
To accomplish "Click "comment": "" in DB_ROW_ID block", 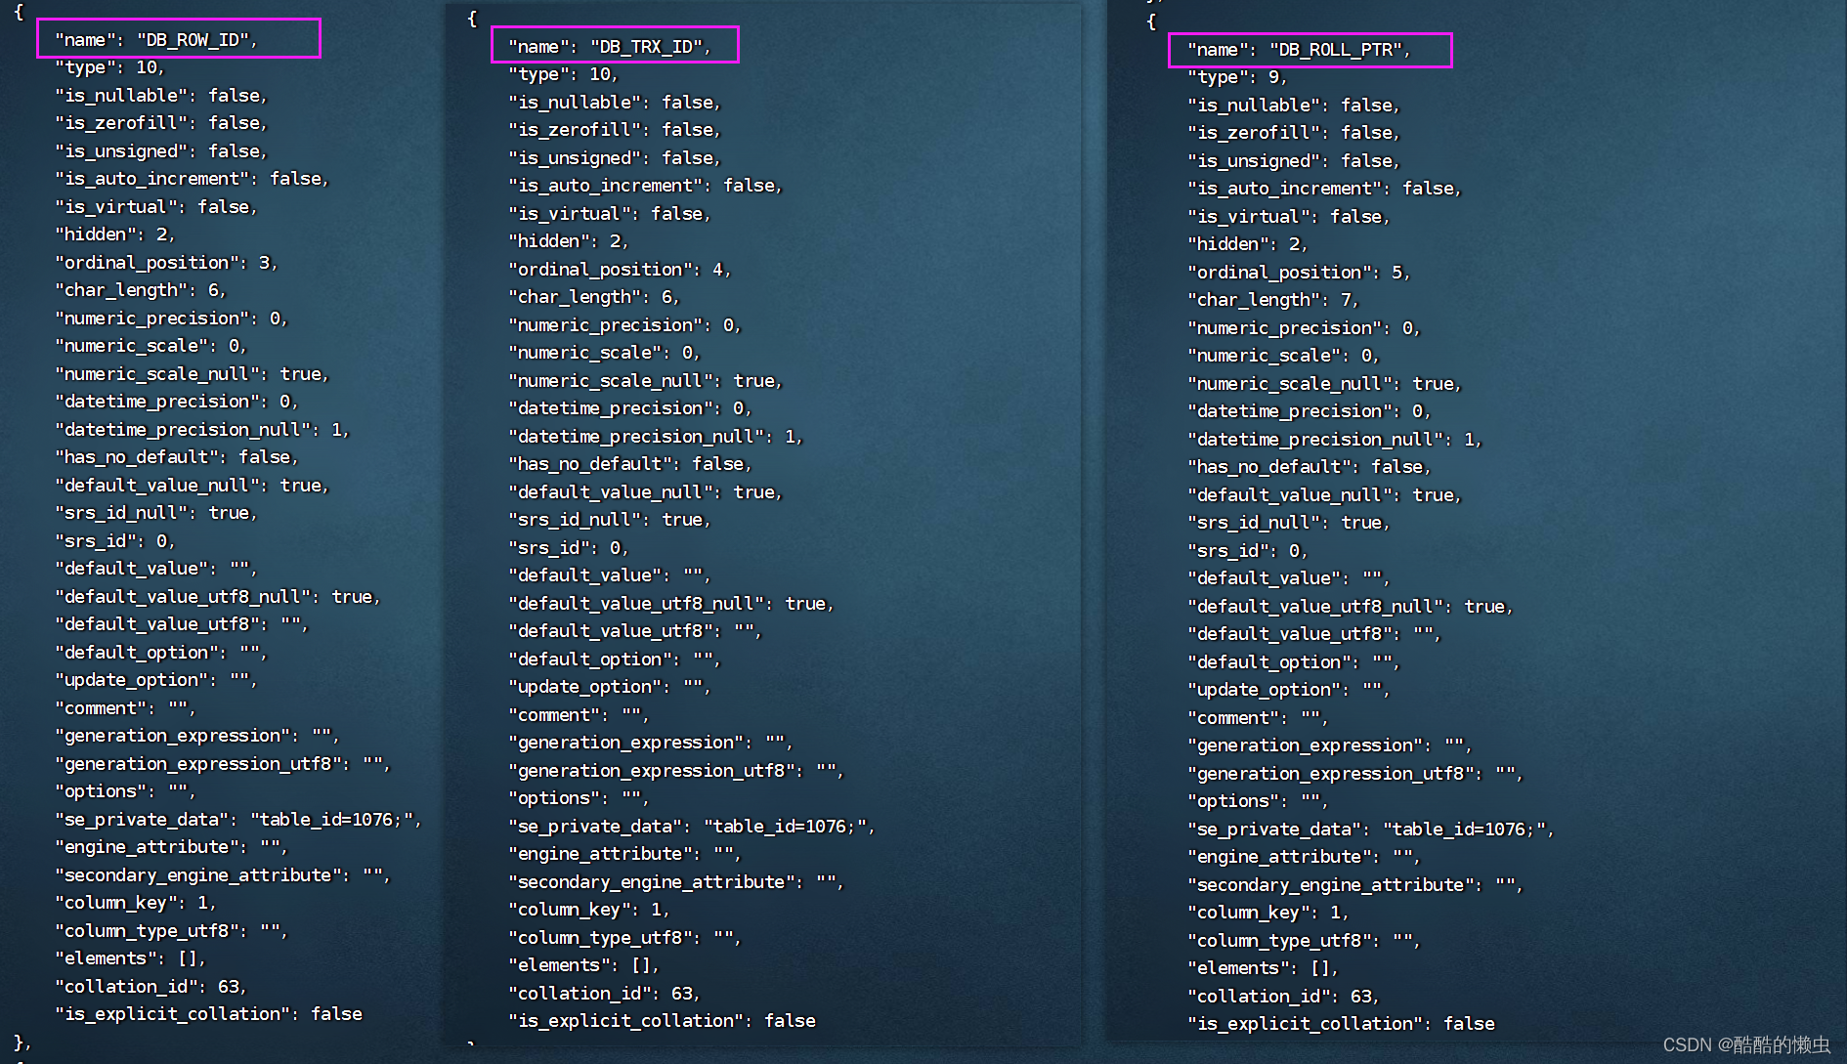I will [125, 708].
